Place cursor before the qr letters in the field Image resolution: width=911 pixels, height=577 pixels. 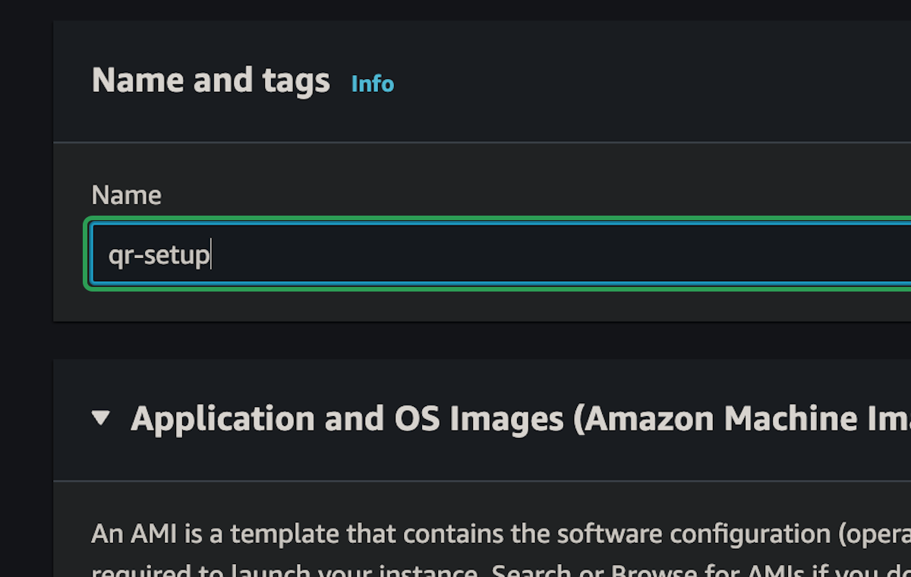click(109, 255)
